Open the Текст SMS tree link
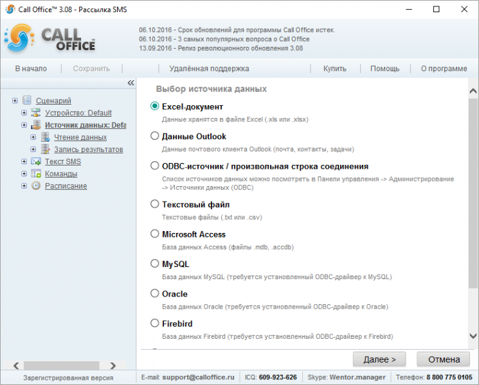Image resolution: width=479 pixels, height=385 pixels. [x=63, y=162]
